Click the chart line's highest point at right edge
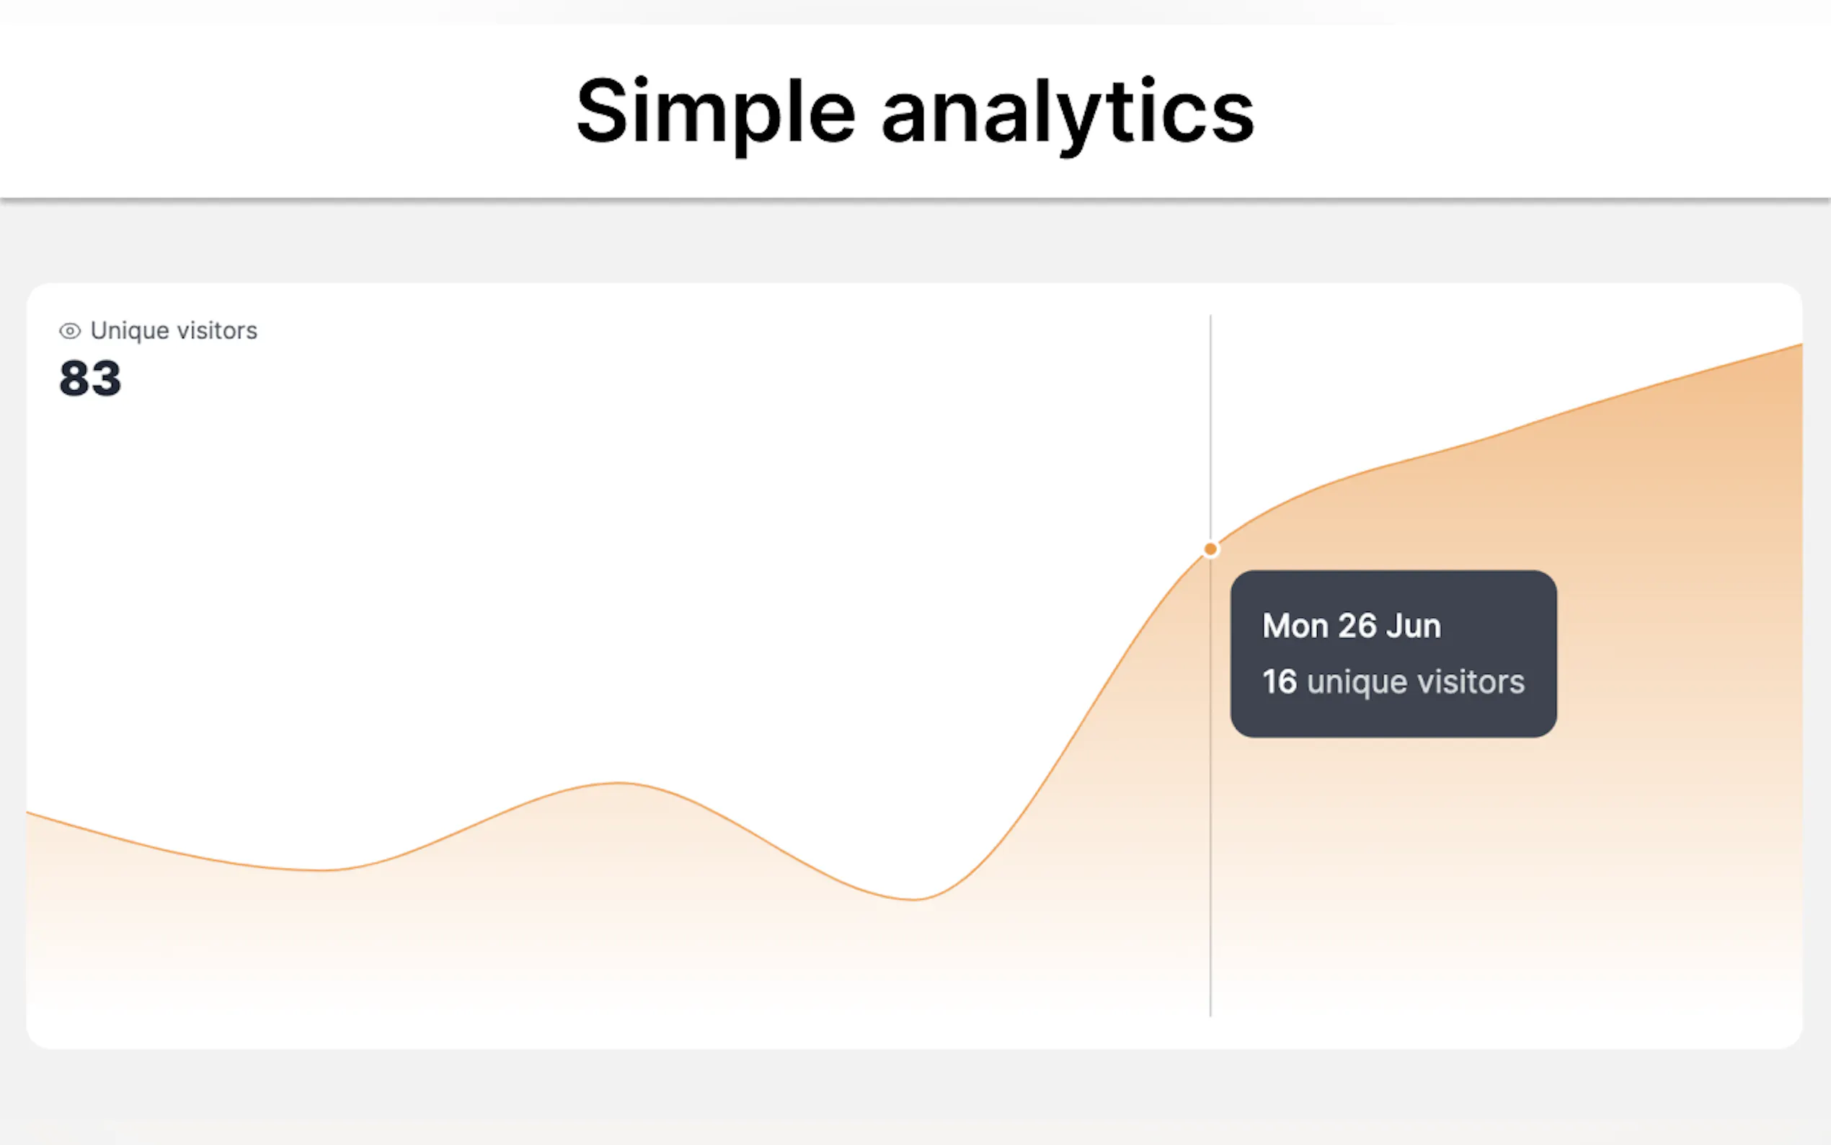The width and height of the screenshot is (1831, 1145). (x=1799, y=346)
